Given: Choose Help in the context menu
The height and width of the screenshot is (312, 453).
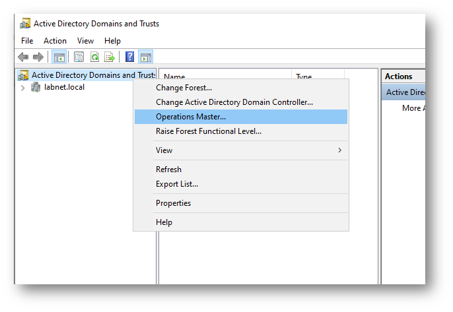Looking at the screenshot, I should (241, 222).
